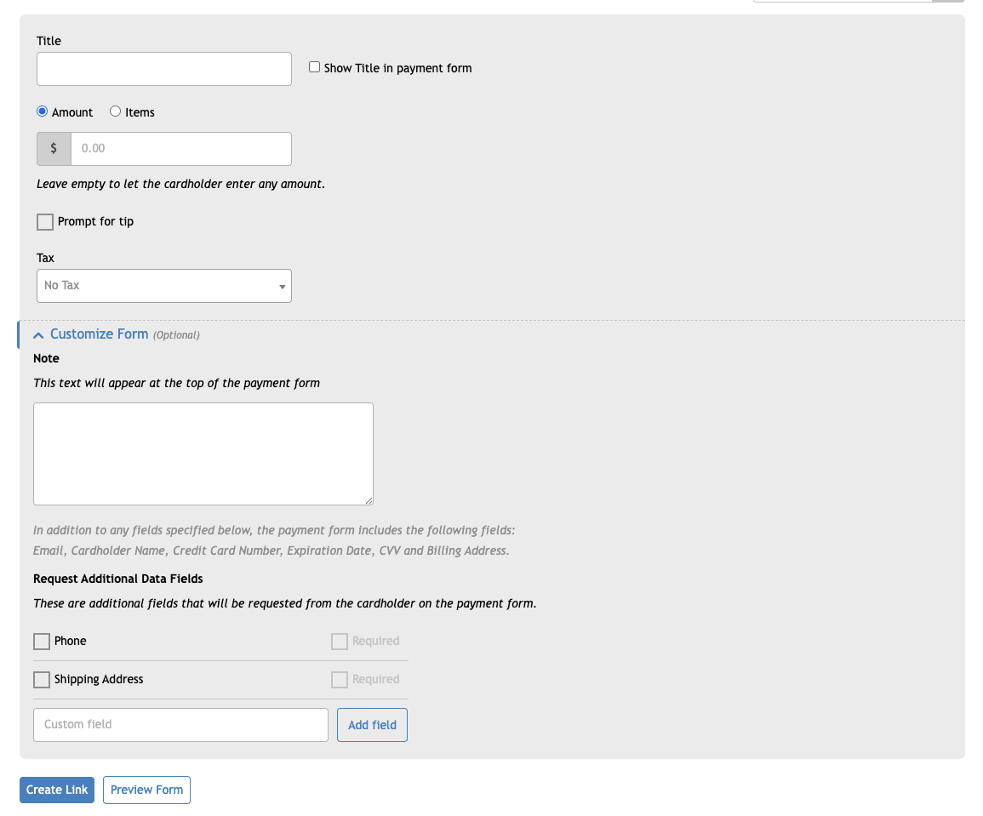983x816 pixels.
Task: Check the Shipping Address field checkbox
Action: (42, 679)
